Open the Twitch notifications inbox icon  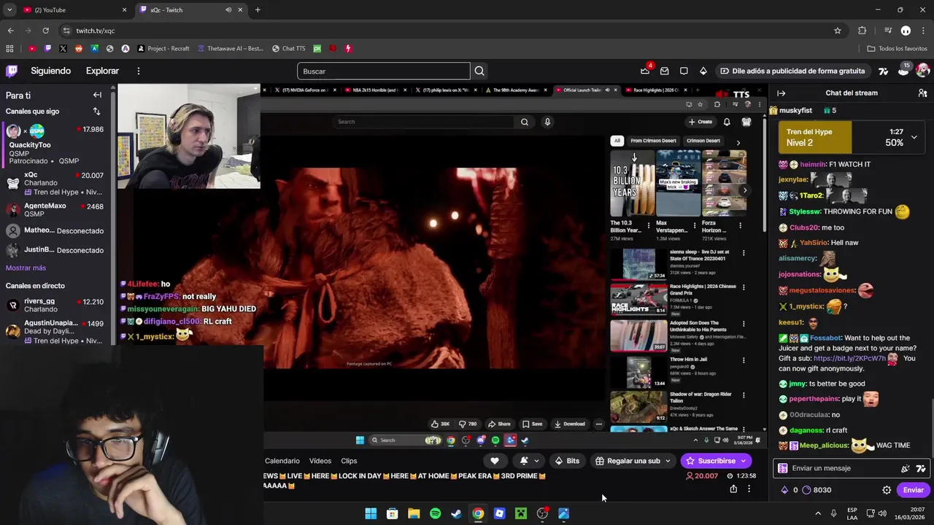tap(664, 71)
